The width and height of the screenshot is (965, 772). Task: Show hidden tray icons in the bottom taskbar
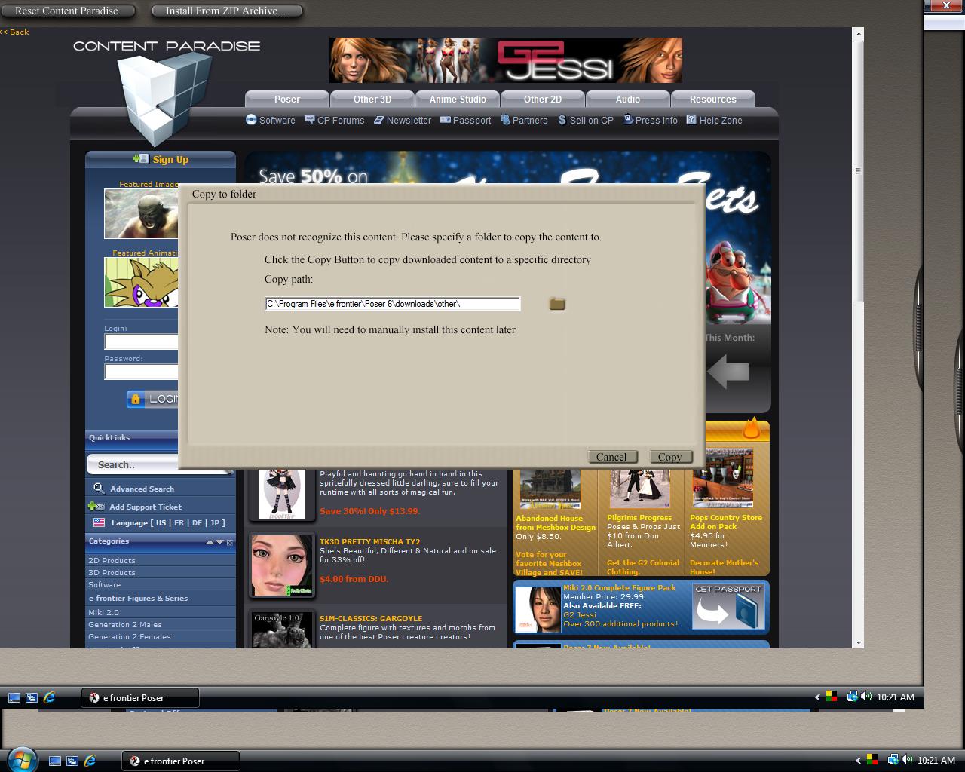(858, 761)
